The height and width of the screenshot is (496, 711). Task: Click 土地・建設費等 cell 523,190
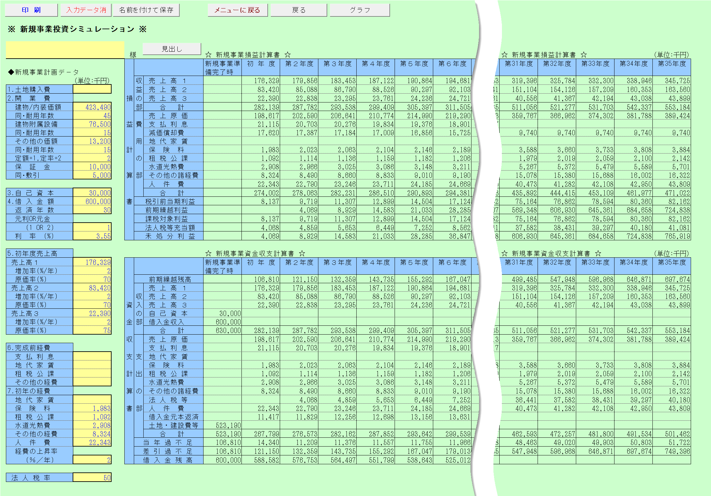tap(222, 425)
